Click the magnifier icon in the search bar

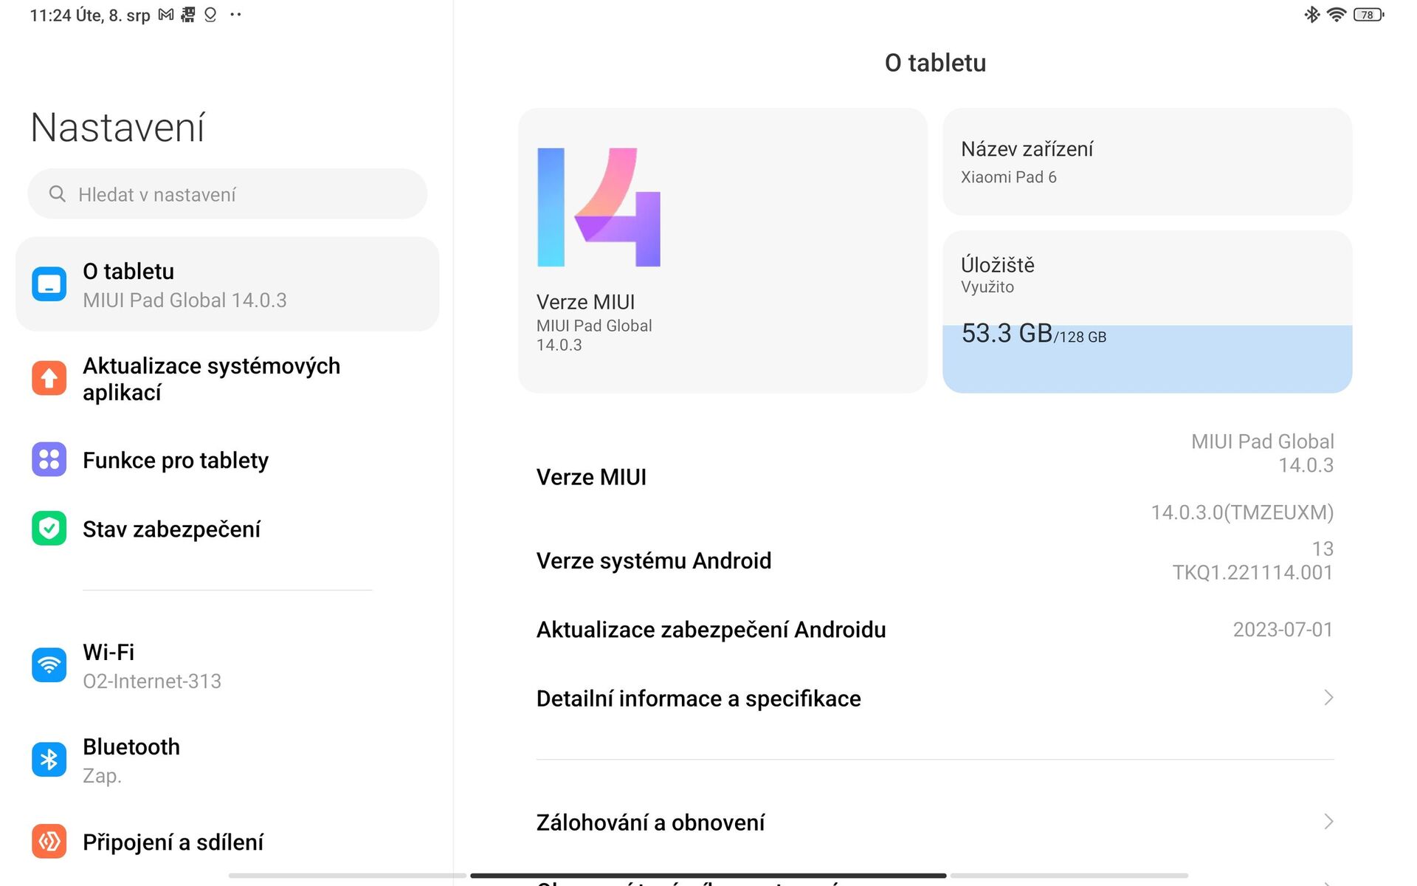(x=58, y=193)
